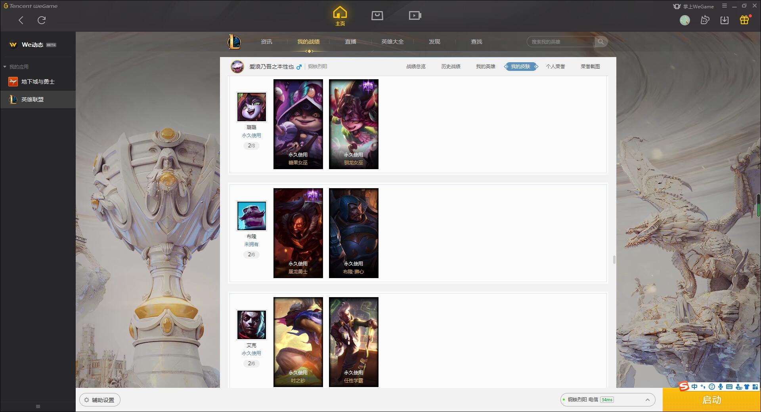Click the search hero input field
This screenshot has width=761, height=412.
pyautogui.click(x=561, y=42)
